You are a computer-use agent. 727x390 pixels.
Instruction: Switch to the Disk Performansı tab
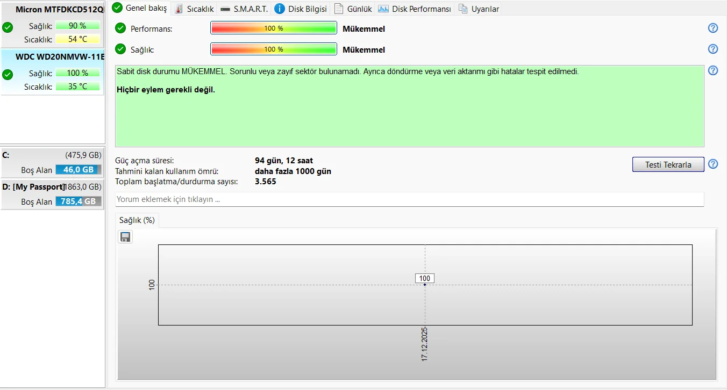click(x=415, y=9)
